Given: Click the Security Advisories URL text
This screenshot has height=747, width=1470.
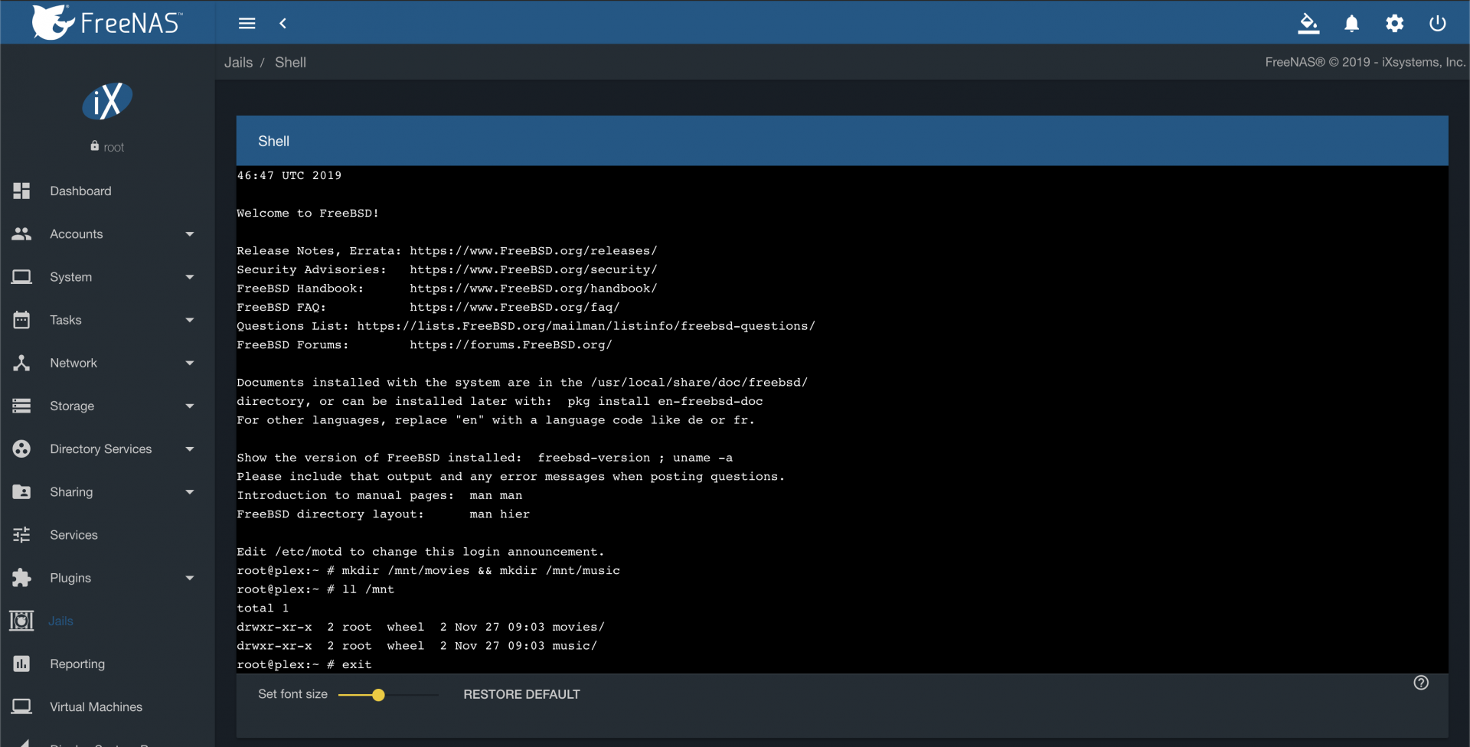Looking at the screenshot, I should pos(533,269).
